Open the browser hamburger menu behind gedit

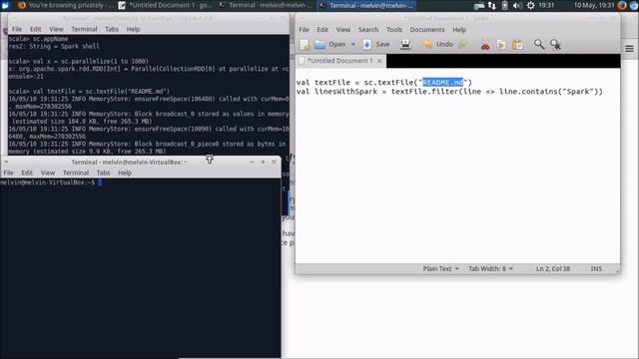[629, 49]
